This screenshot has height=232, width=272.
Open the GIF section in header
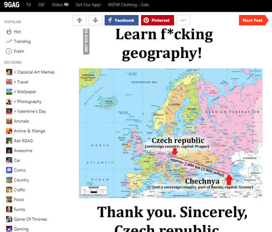click(x=42, y=5)
